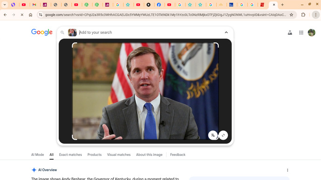This screenshot has height=180, width=321.
Task: Switch to the Gmail tab
Action: (34, 5)
